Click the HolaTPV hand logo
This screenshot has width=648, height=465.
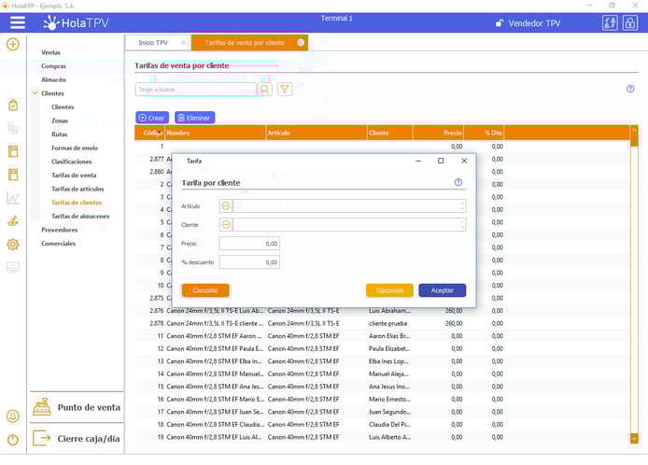(x=51, y=22)
